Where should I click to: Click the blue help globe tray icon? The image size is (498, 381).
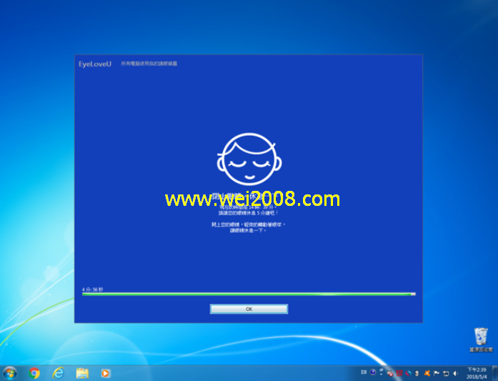click(x=373, y=372)
